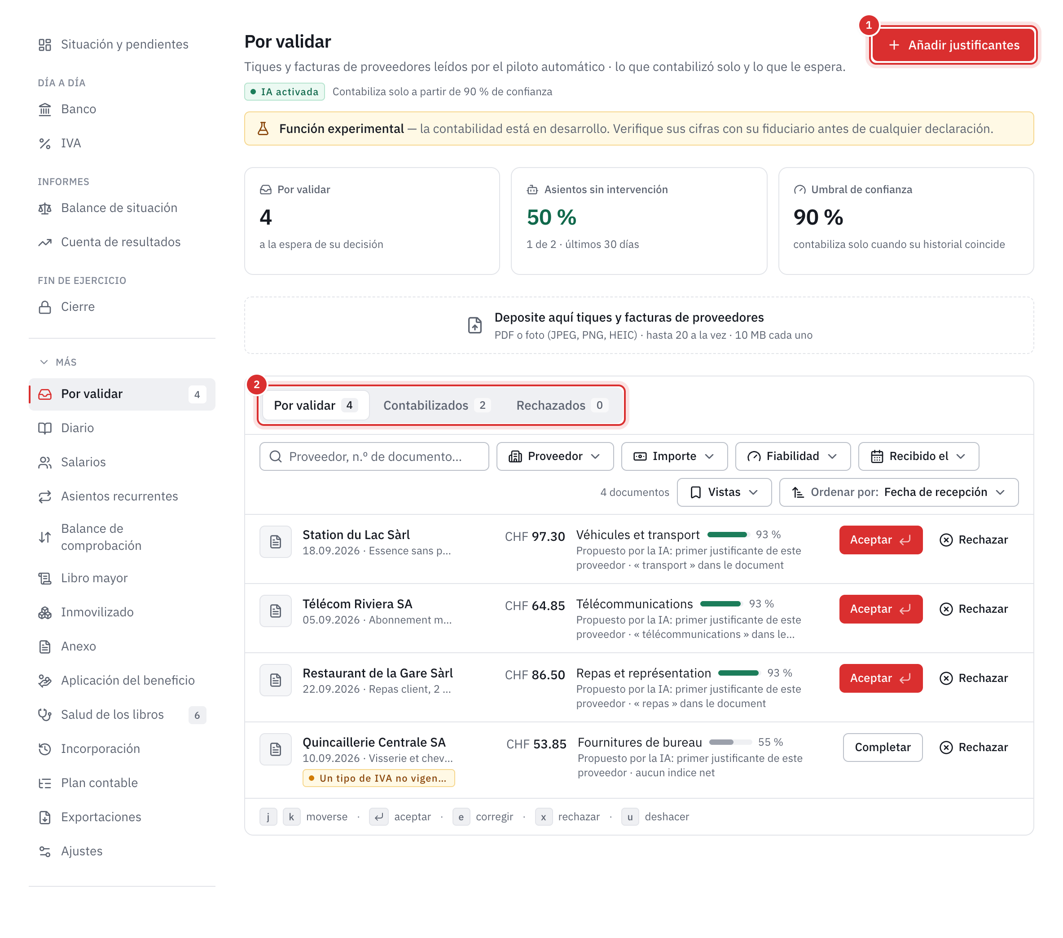Open the Fiabilidad filter dropdown
The image size is (1063, 938).
[793, 456]
